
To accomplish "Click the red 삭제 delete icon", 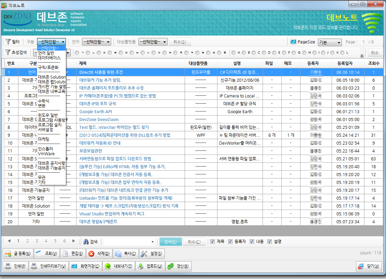I will click(91, 254).
